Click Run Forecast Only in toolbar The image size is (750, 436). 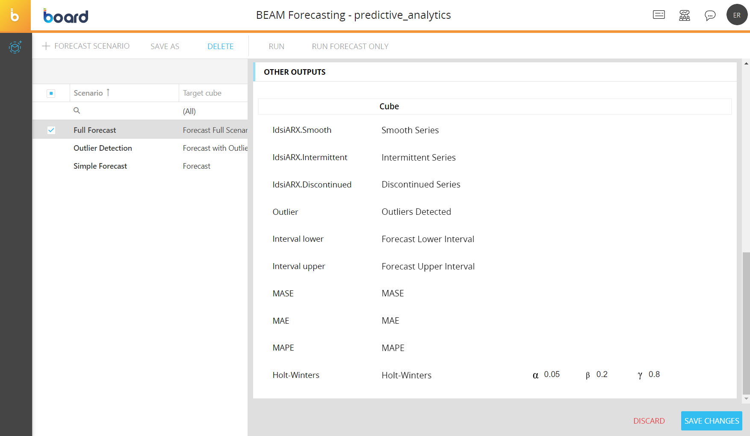(350, 47)
